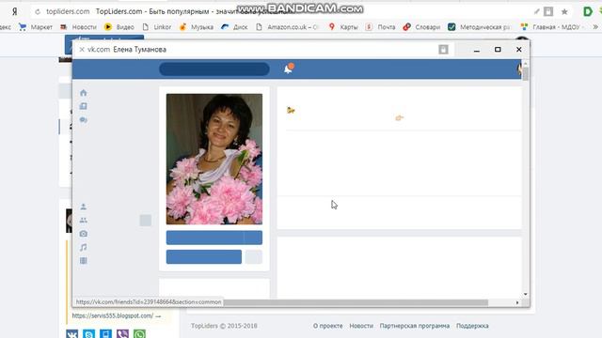This screenshot has height=338, width=602.
Task: Open VK music note icon in sidebar
Action: click(x=84, y=248)
